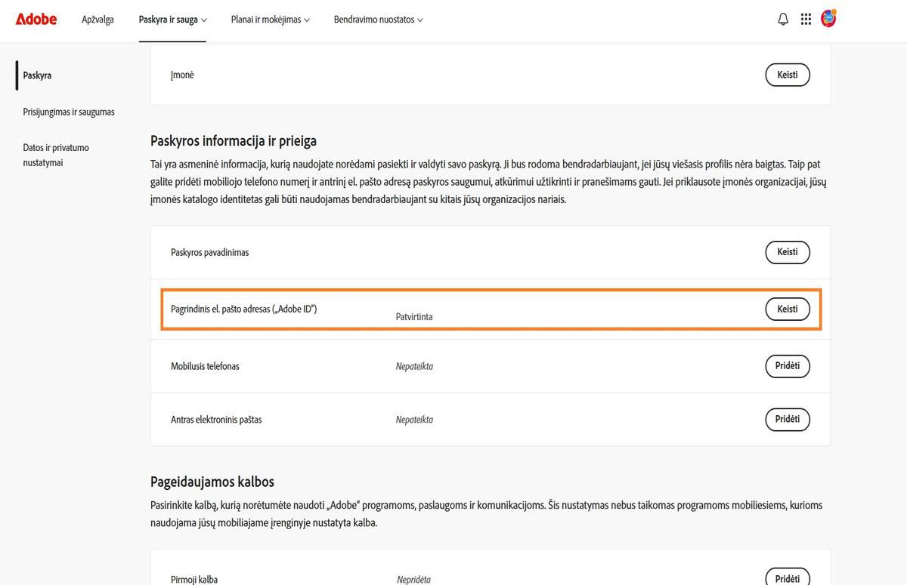This screenshot has width=907, height=585.
Task: Click Keisti for Paskyros pavadinimas
Action: coord(787,252)
